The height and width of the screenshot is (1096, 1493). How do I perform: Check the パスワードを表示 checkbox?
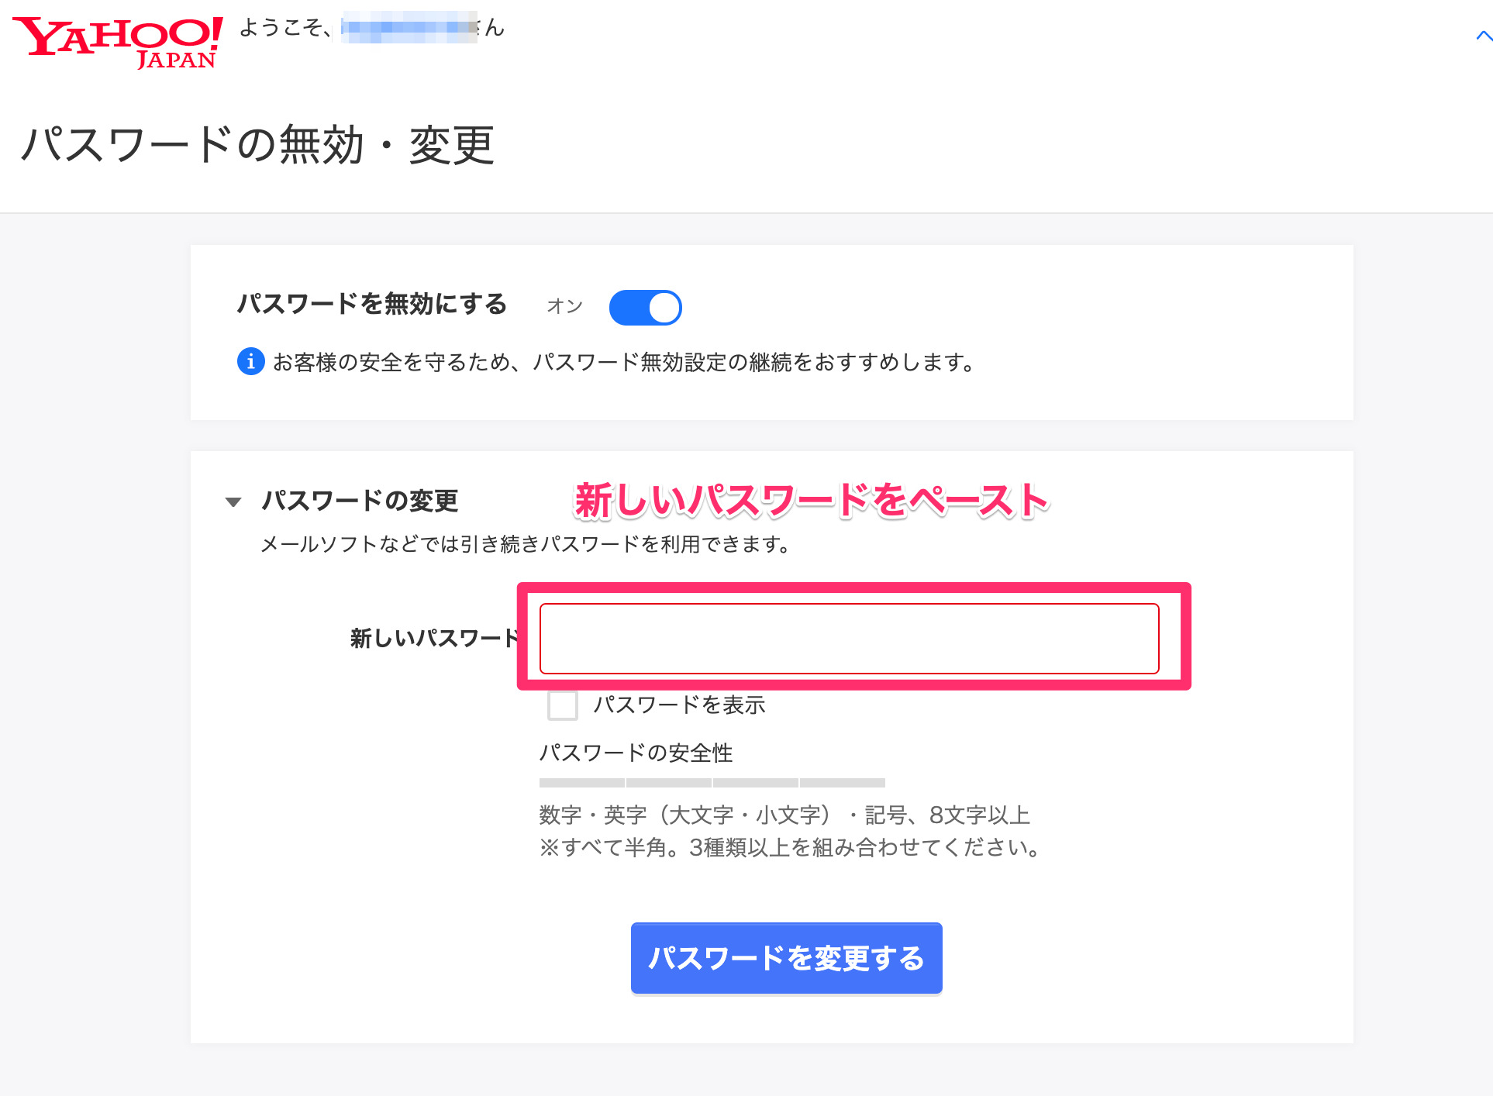coord(563,705)
